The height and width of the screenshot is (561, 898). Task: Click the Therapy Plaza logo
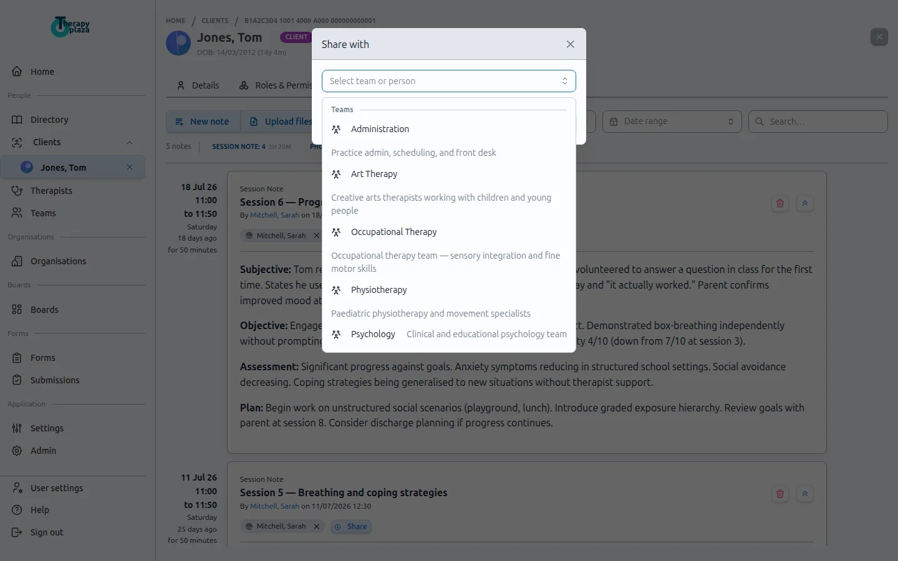click(x=70, y=26)
